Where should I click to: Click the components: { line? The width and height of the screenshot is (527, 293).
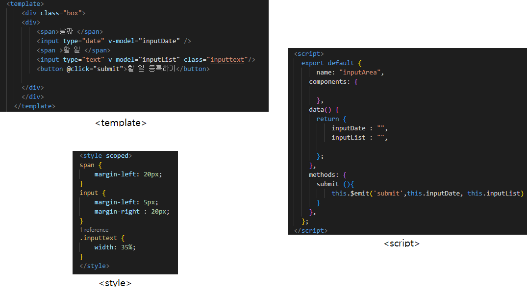click(x=333, y=82)
